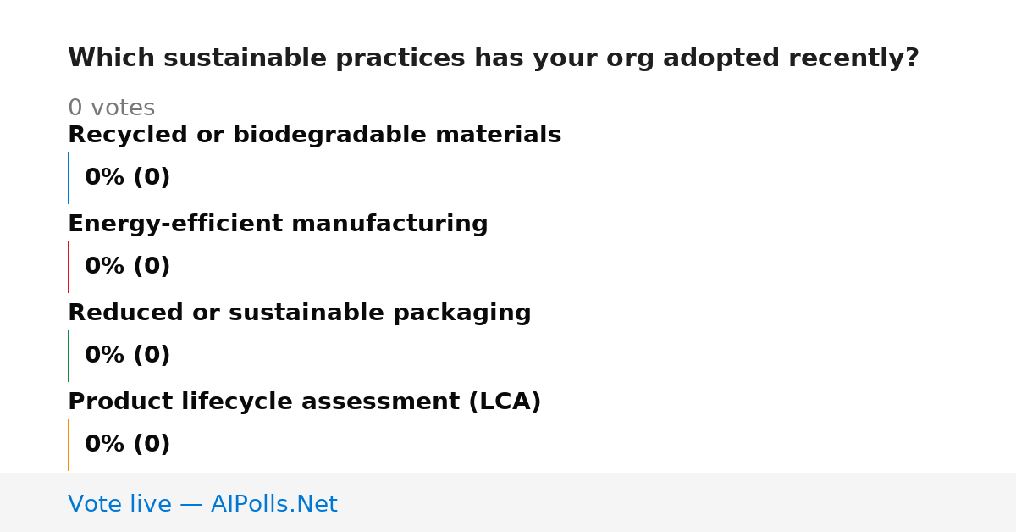Choose Recycled or biodegradable materials option
Image resolution: width=1016 pixels, height=532 pixels.
tap(314, 136)
